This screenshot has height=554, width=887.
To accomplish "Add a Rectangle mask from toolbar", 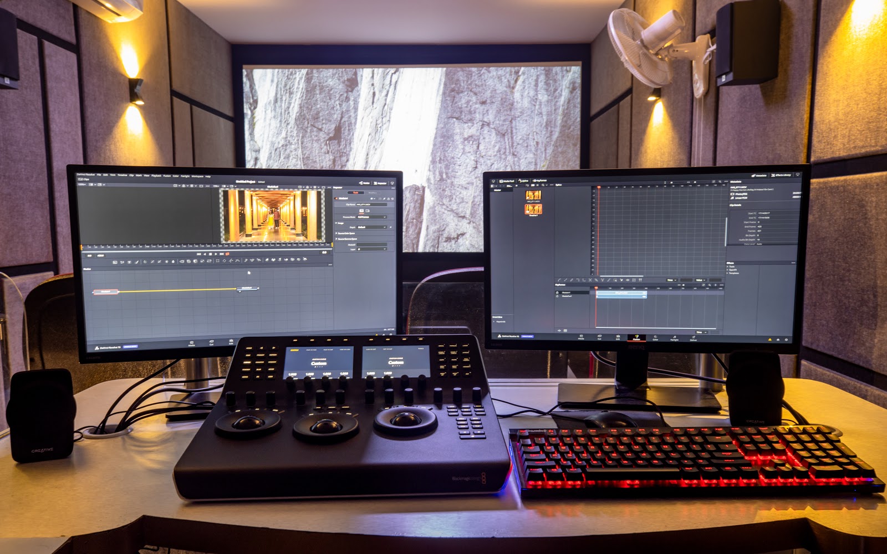I will click(217, 260).
